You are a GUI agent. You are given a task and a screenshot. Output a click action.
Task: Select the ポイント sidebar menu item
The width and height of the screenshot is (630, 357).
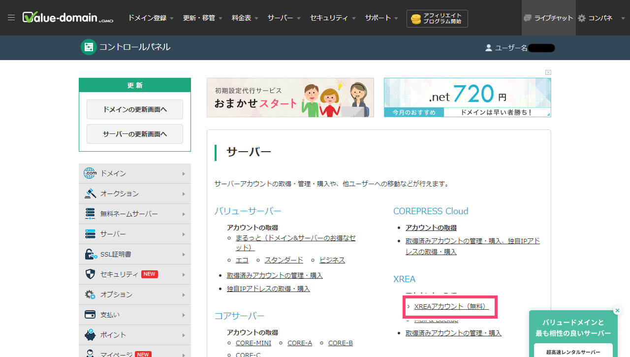tap(135, 335)
